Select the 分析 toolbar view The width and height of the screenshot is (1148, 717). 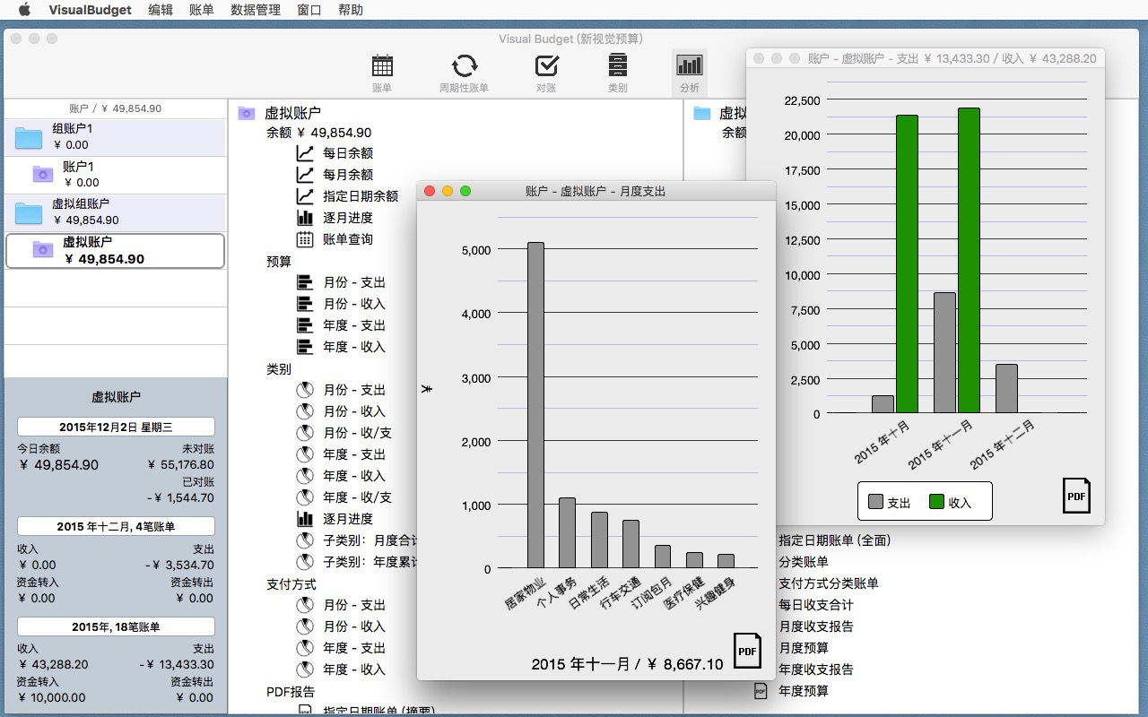pos(689,73)
